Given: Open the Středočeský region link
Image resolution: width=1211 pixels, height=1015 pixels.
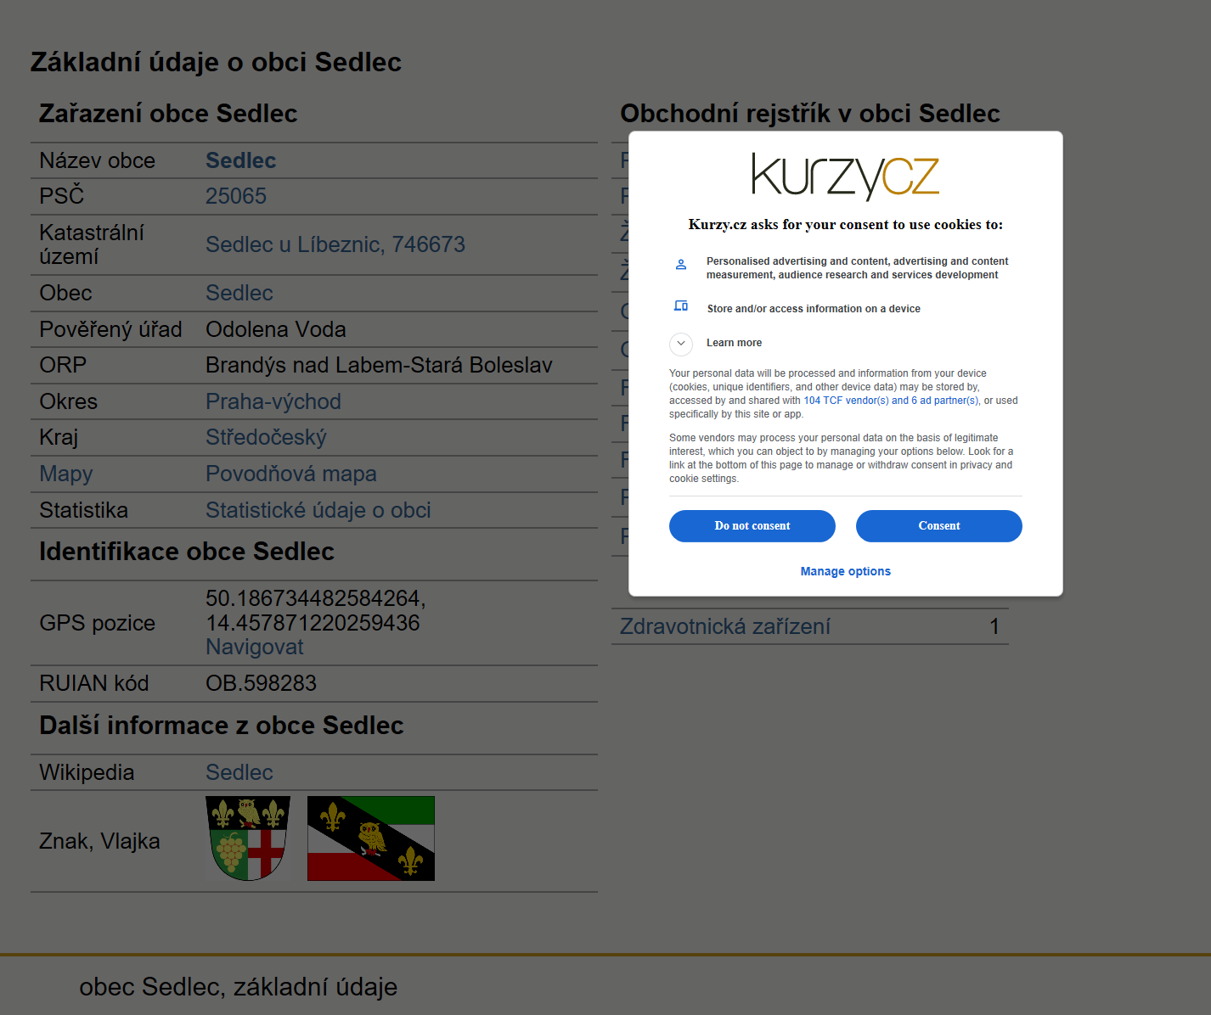Looking at the screenshot, I should (x=266, y=437).
